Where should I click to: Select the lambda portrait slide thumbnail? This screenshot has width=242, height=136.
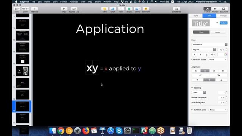23,71
